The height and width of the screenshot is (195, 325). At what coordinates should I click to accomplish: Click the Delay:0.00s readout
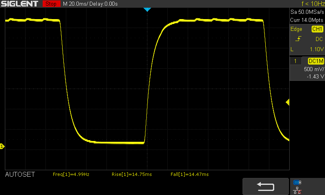(x=104, y=4)
